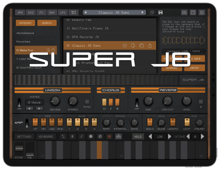Click the Reverb SIZE knob

(x=148, y=101)
